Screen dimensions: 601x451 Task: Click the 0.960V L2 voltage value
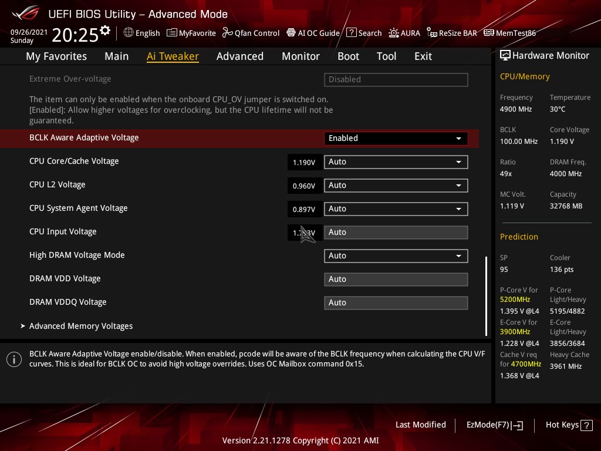click(305, 186)
